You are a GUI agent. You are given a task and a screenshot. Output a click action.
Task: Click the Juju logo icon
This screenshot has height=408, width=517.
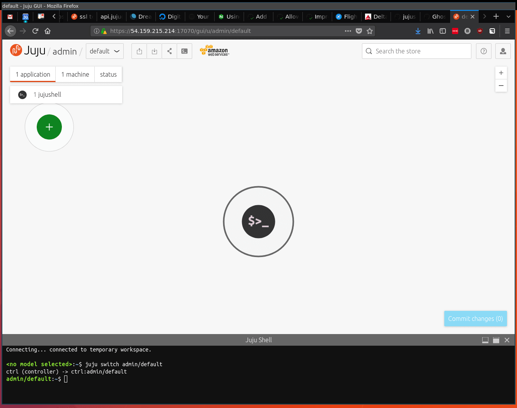click(16, 50)
